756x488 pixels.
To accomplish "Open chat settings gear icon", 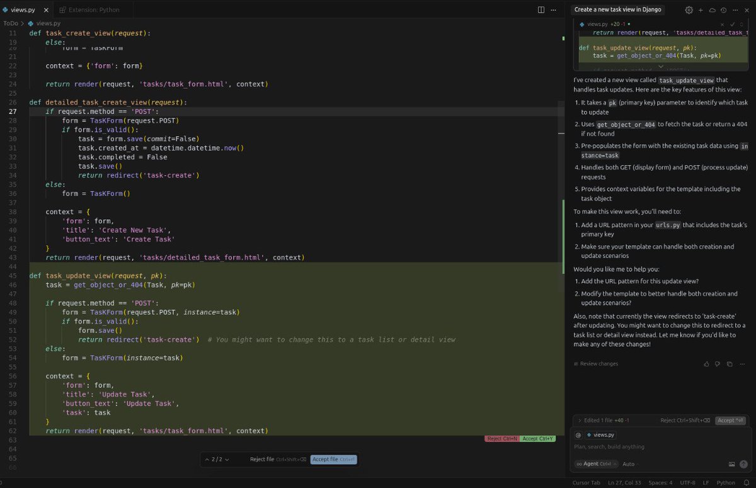I will 689,10.
